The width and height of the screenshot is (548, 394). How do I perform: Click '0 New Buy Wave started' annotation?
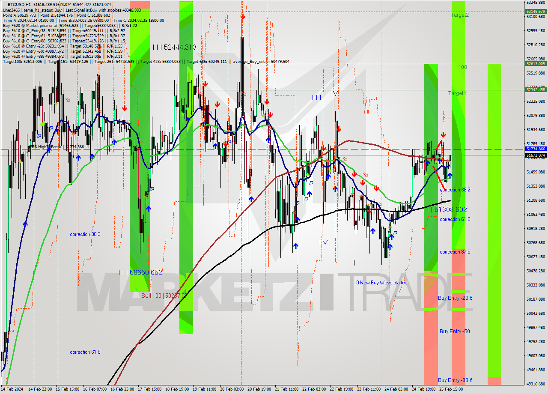point(382,283)
